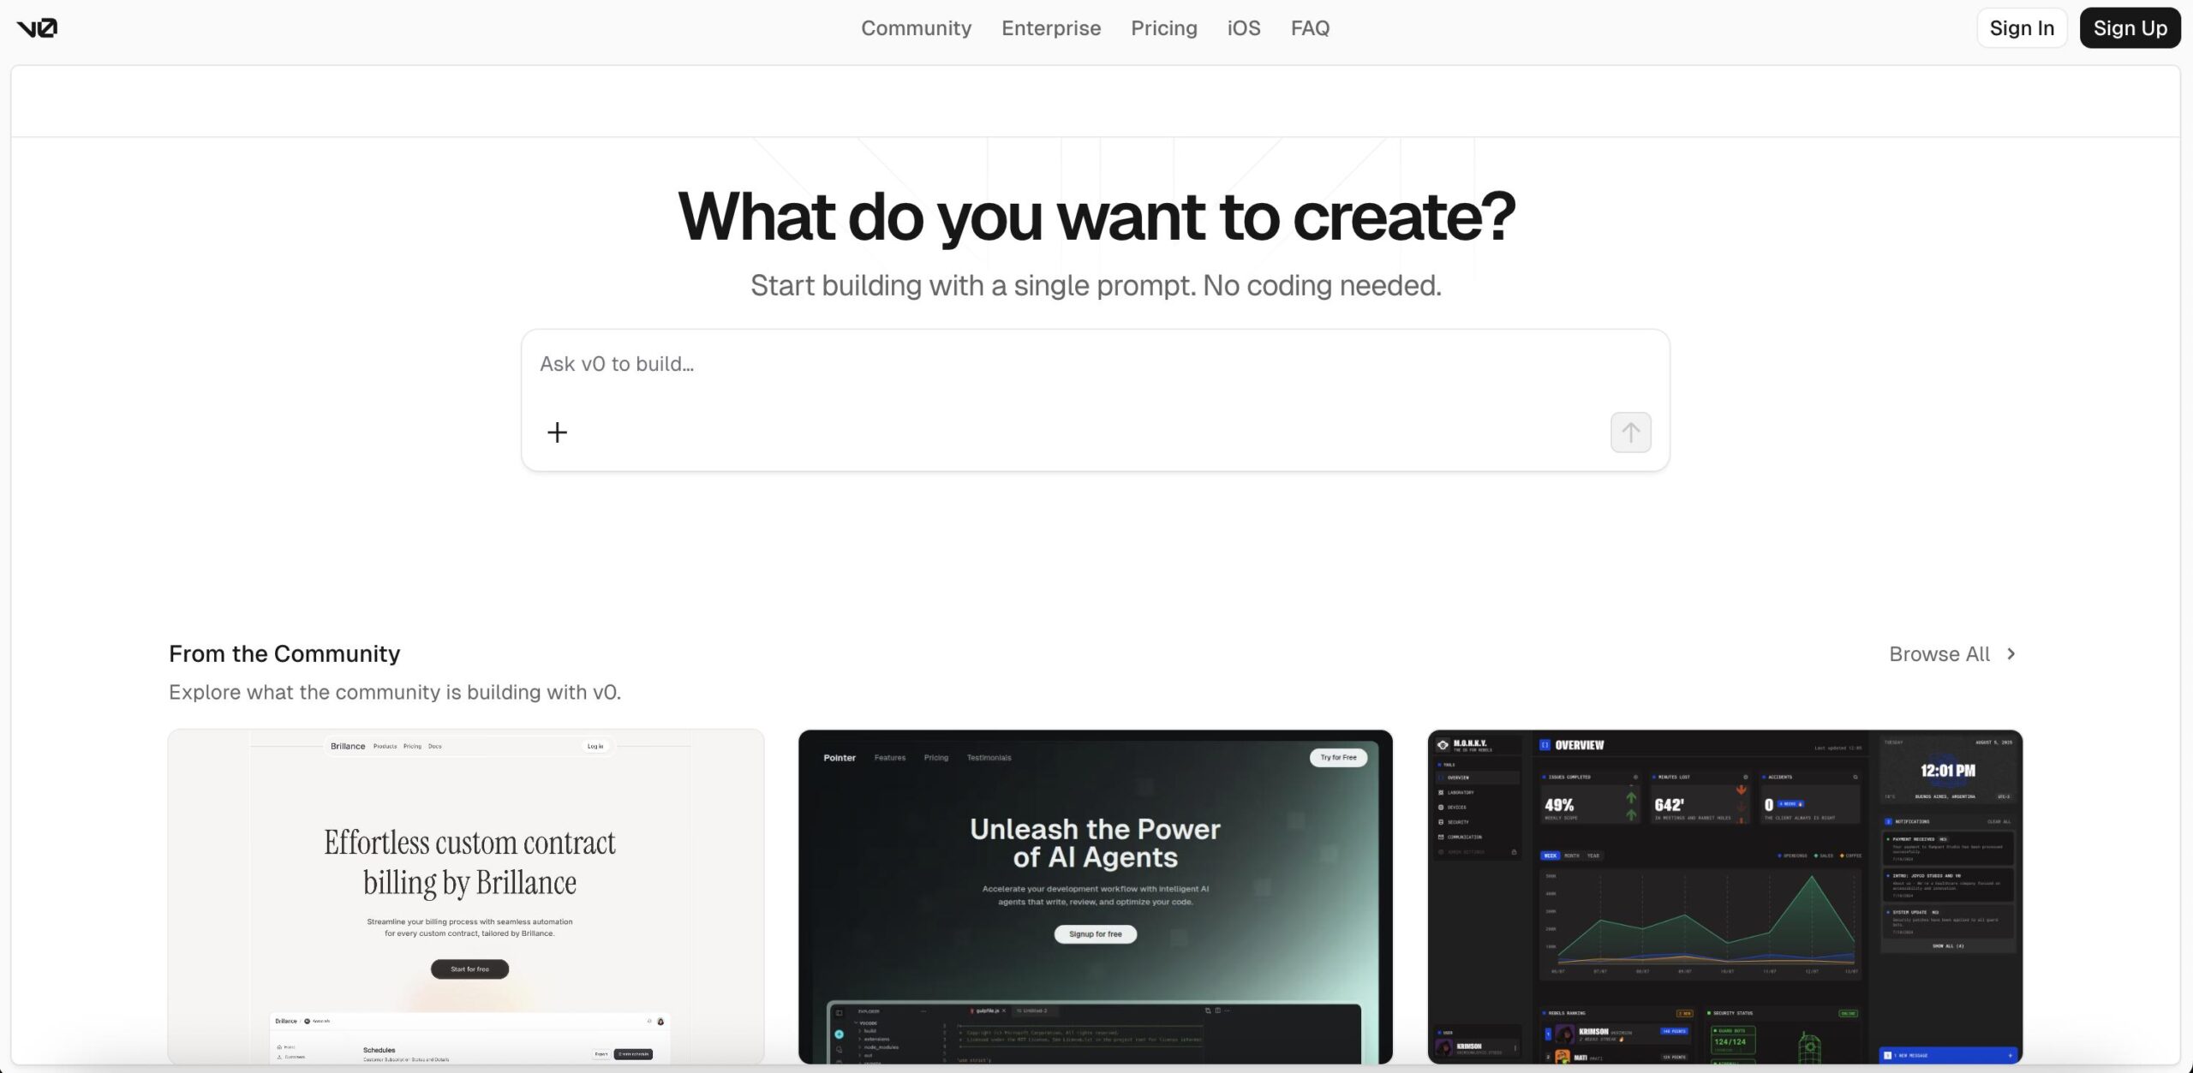Viewport: 2193px width, 1073px height.
Task: Open the FAQ nav link
Action: coord(1310,28)
